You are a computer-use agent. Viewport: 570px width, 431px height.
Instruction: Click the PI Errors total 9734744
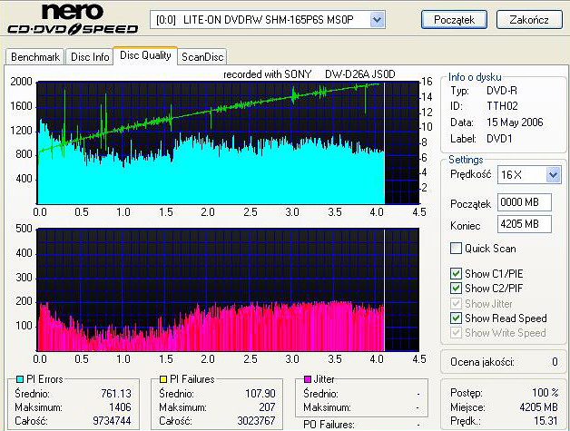[112, 421]
